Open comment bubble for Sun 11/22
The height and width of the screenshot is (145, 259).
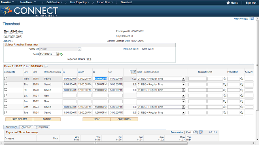[x=6, y=101]
